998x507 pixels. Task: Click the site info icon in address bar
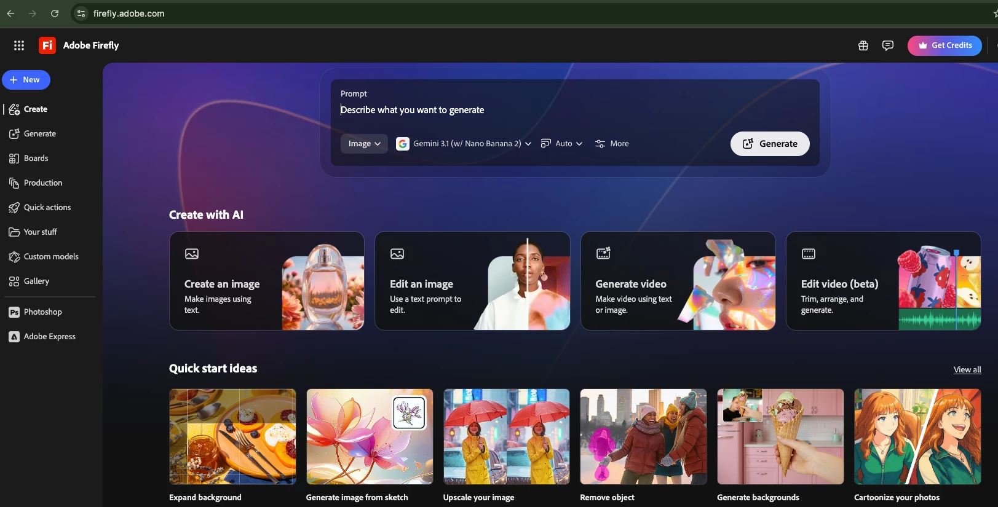[81, 14]
